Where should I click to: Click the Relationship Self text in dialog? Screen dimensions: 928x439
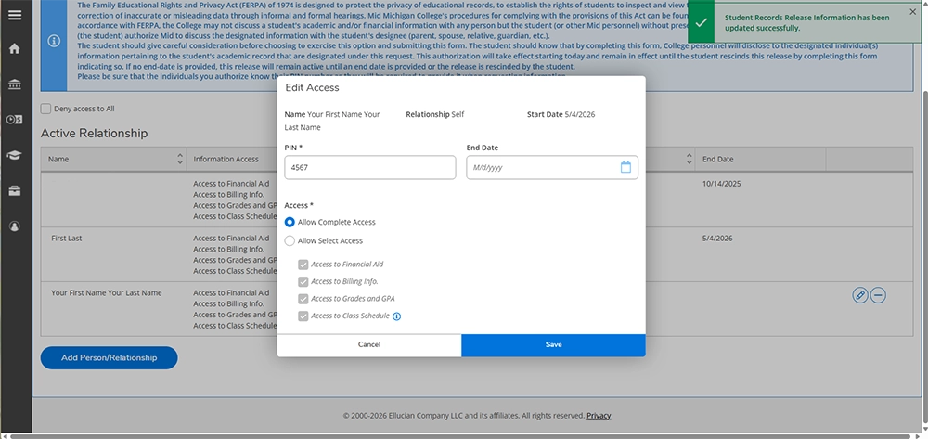tap(435, 115)
